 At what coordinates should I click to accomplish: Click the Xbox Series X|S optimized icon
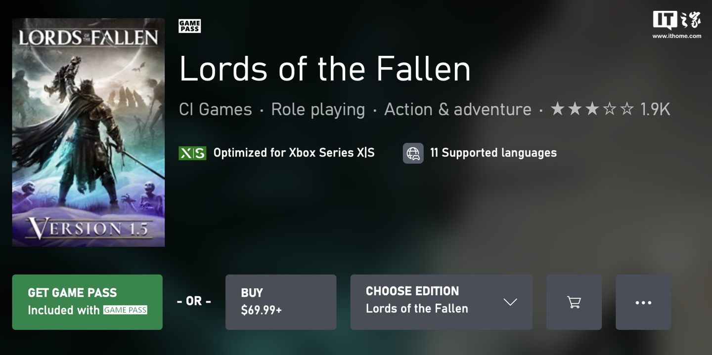pos(192,153)
